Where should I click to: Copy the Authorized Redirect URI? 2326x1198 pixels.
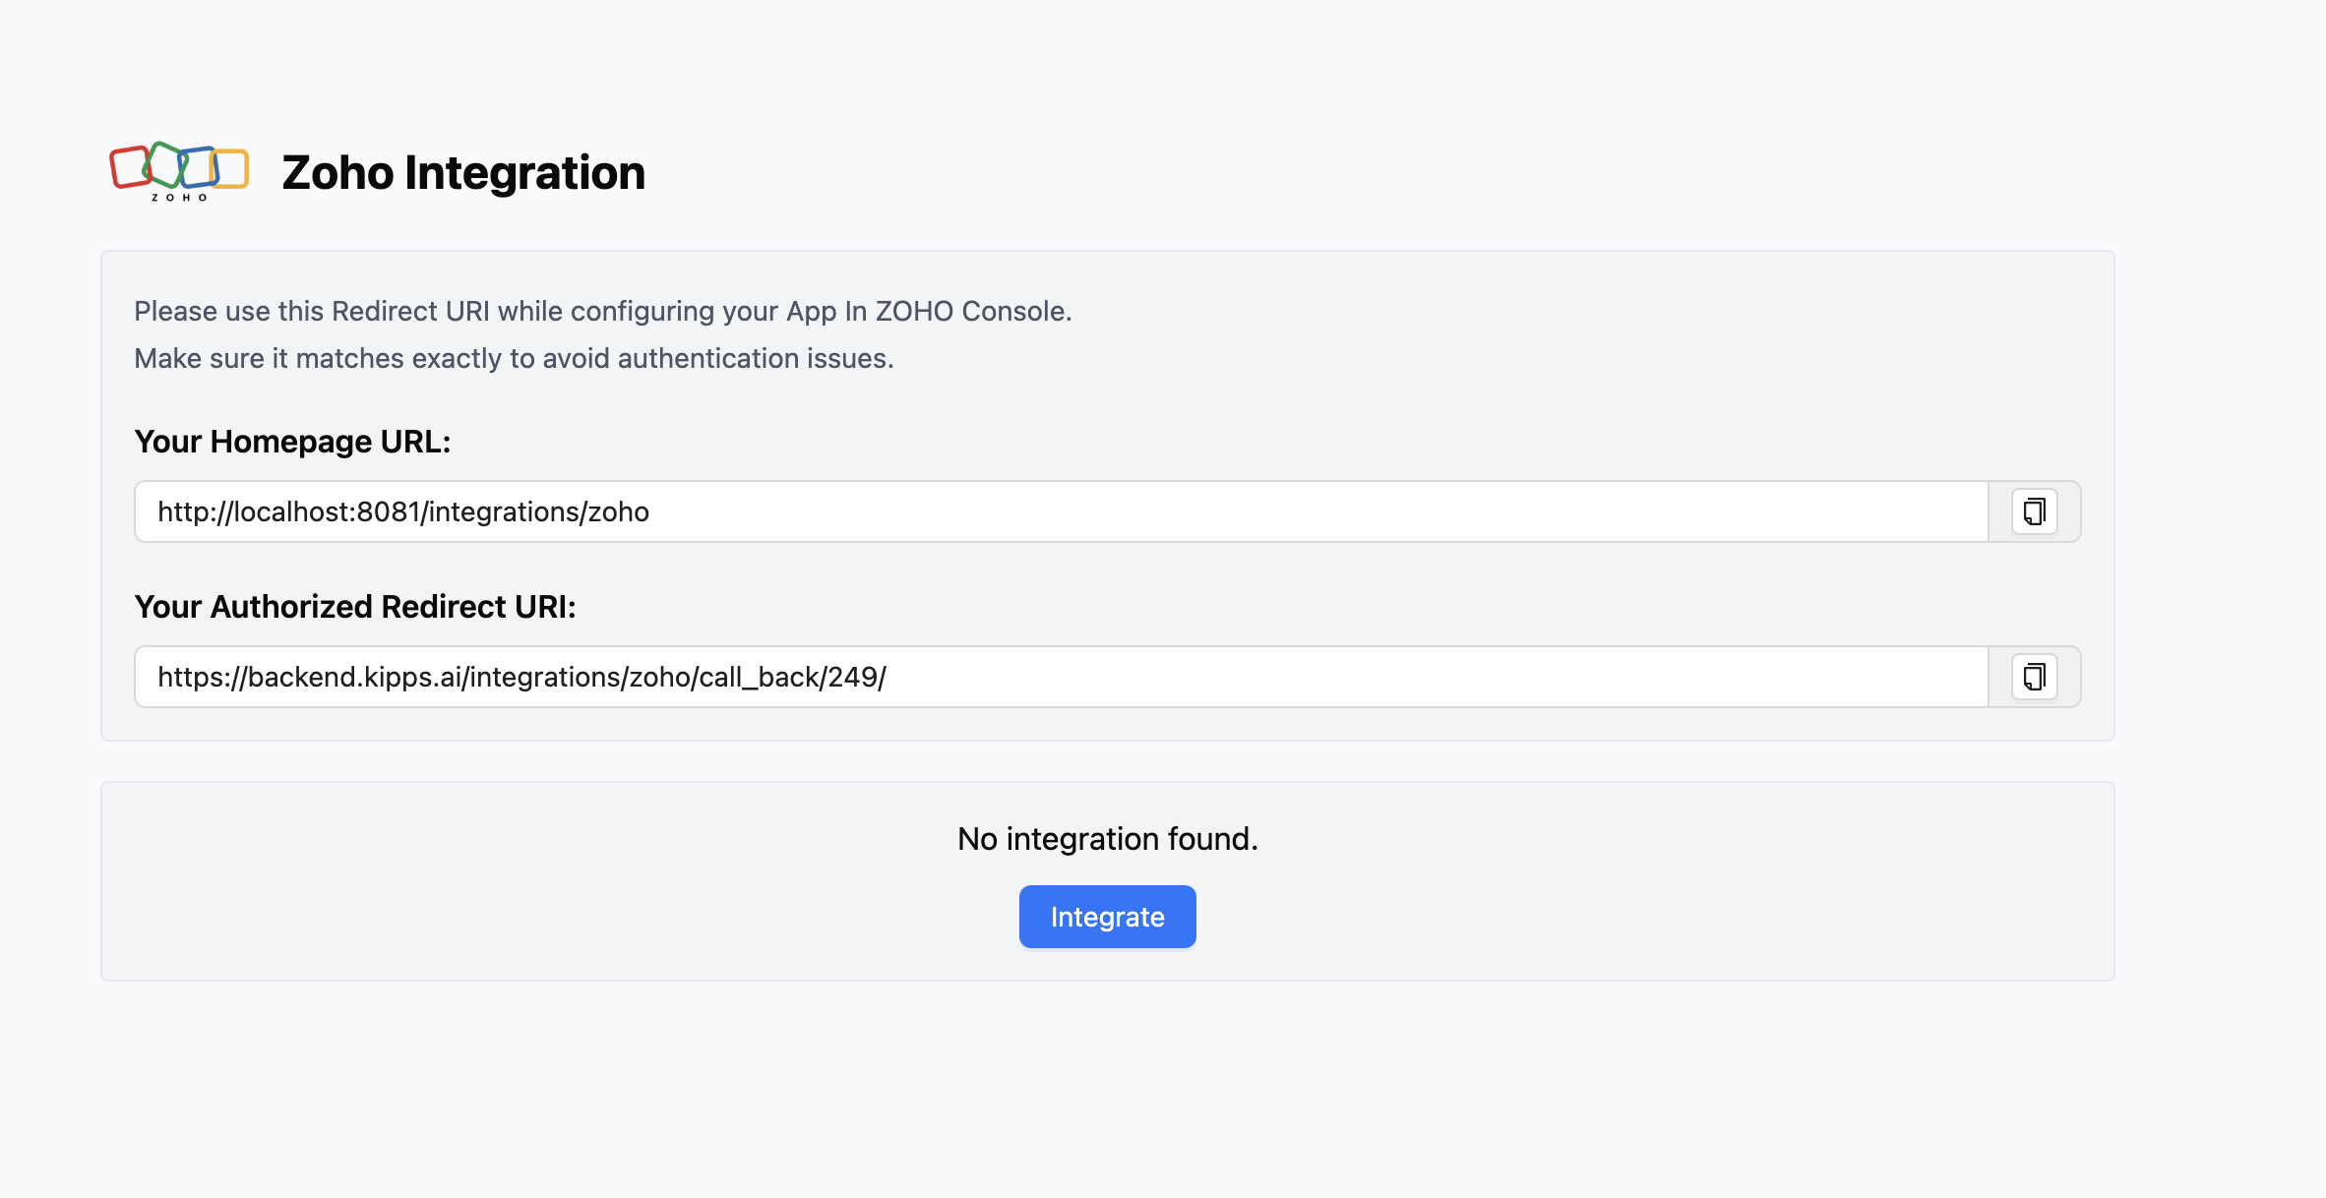[2034, 677]
